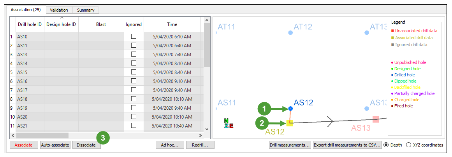This screenshot has width=452, height=157.
Task: Open the Redrill... dialog
Action: (200, 145)
